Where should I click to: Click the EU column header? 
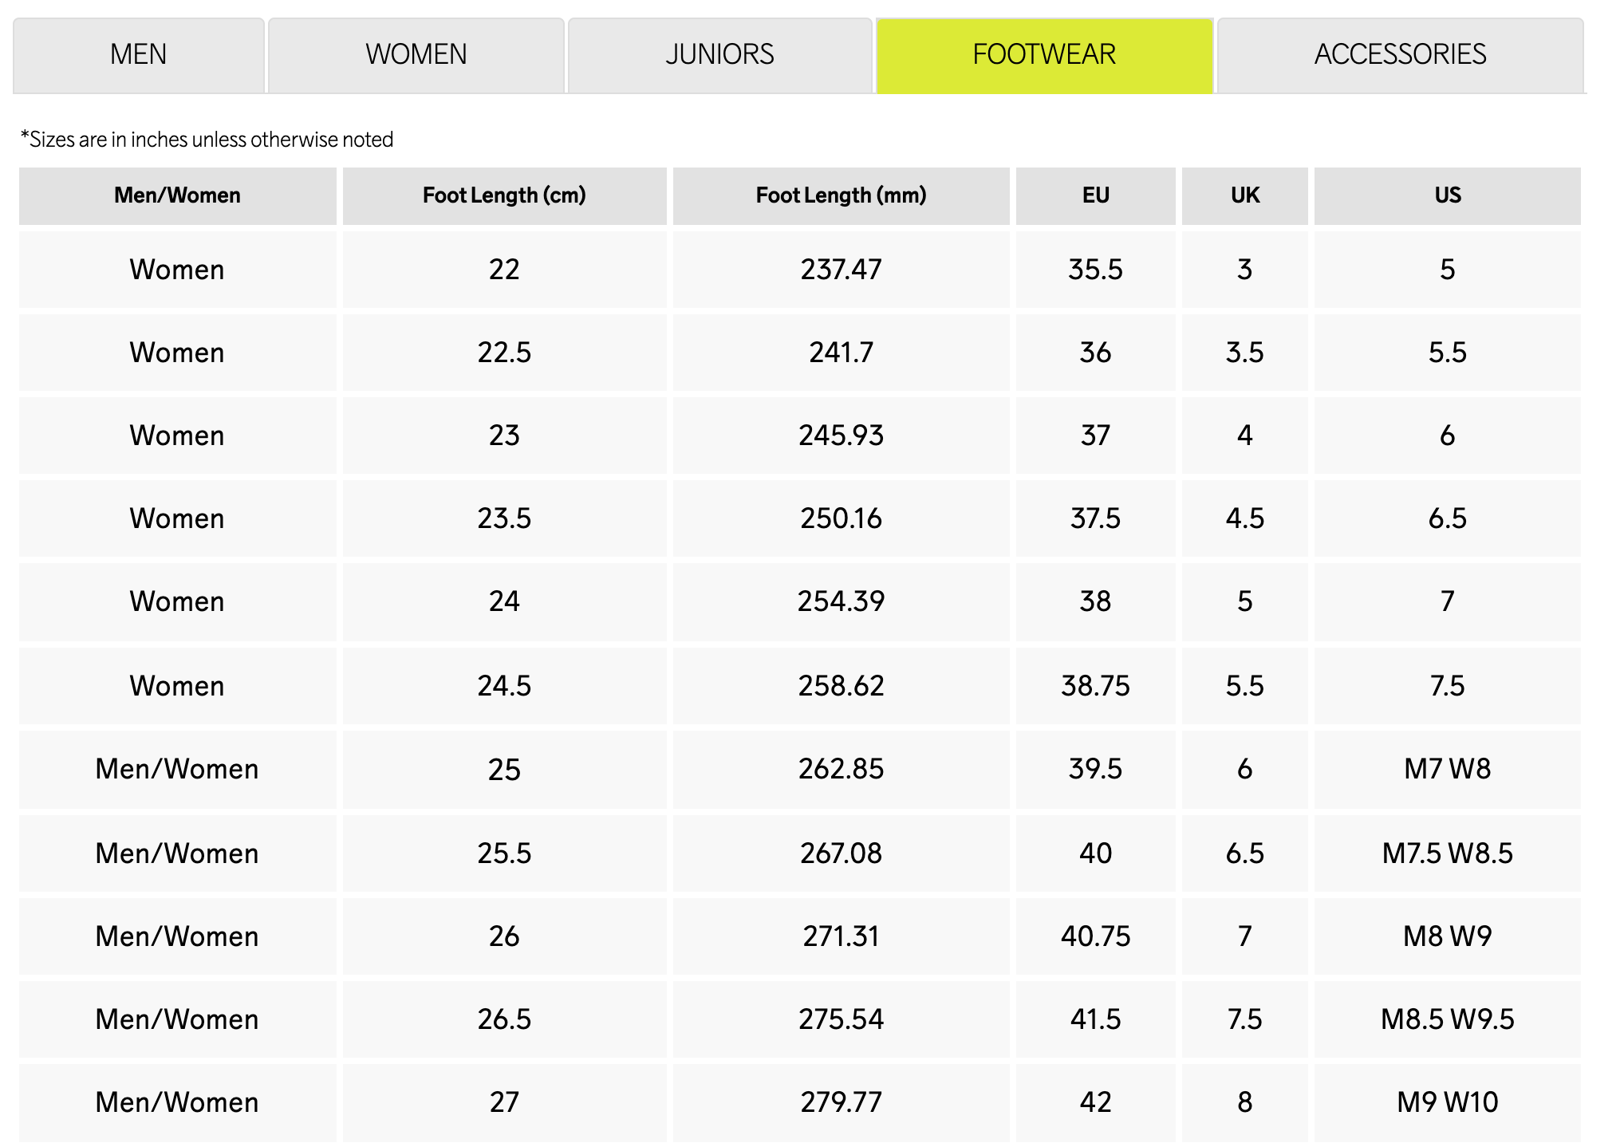[1095, 195]
